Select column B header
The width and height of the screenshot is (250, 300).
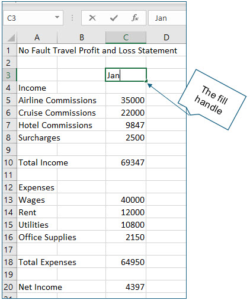click(x=82, y=37)
